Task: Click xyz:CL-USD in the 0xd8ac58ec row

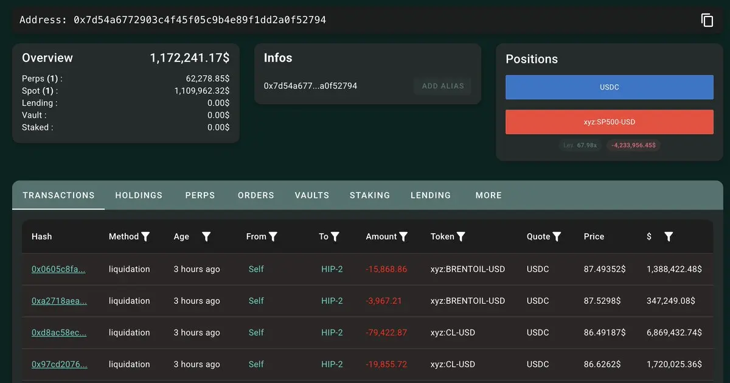Action: (x=453, y=332)
